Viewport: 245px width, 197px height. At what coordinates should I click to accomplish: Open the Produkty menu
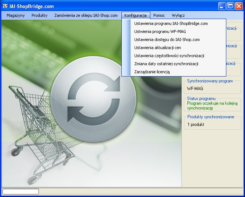(x=39, y=15)
